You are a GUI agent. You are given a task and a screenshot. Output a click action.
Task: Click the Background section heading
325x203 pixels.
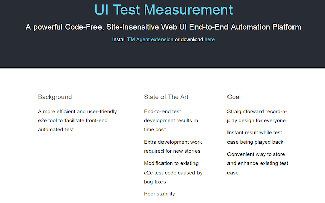coord(55,97)
